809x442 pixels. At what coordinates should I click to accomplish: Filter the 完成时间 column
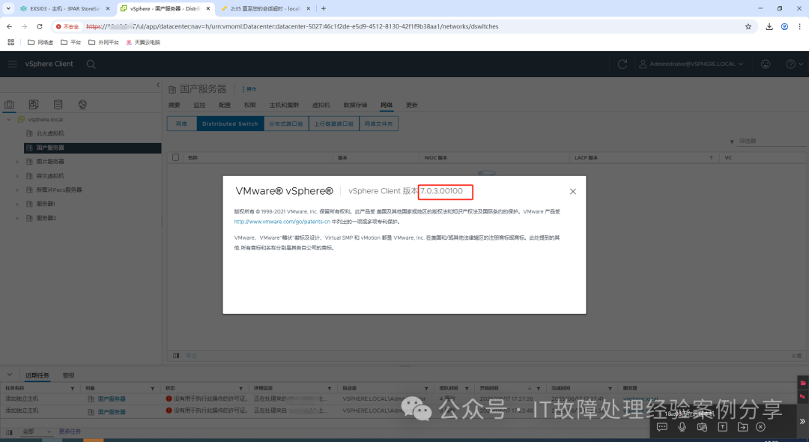click(x=610, y=388)
